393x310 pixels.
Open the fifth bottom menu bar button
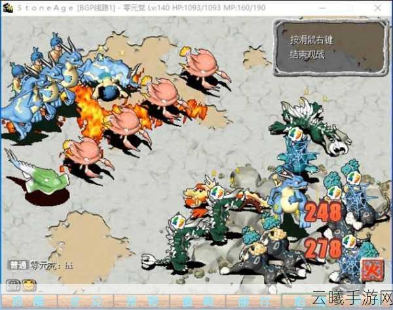[254, 301]
